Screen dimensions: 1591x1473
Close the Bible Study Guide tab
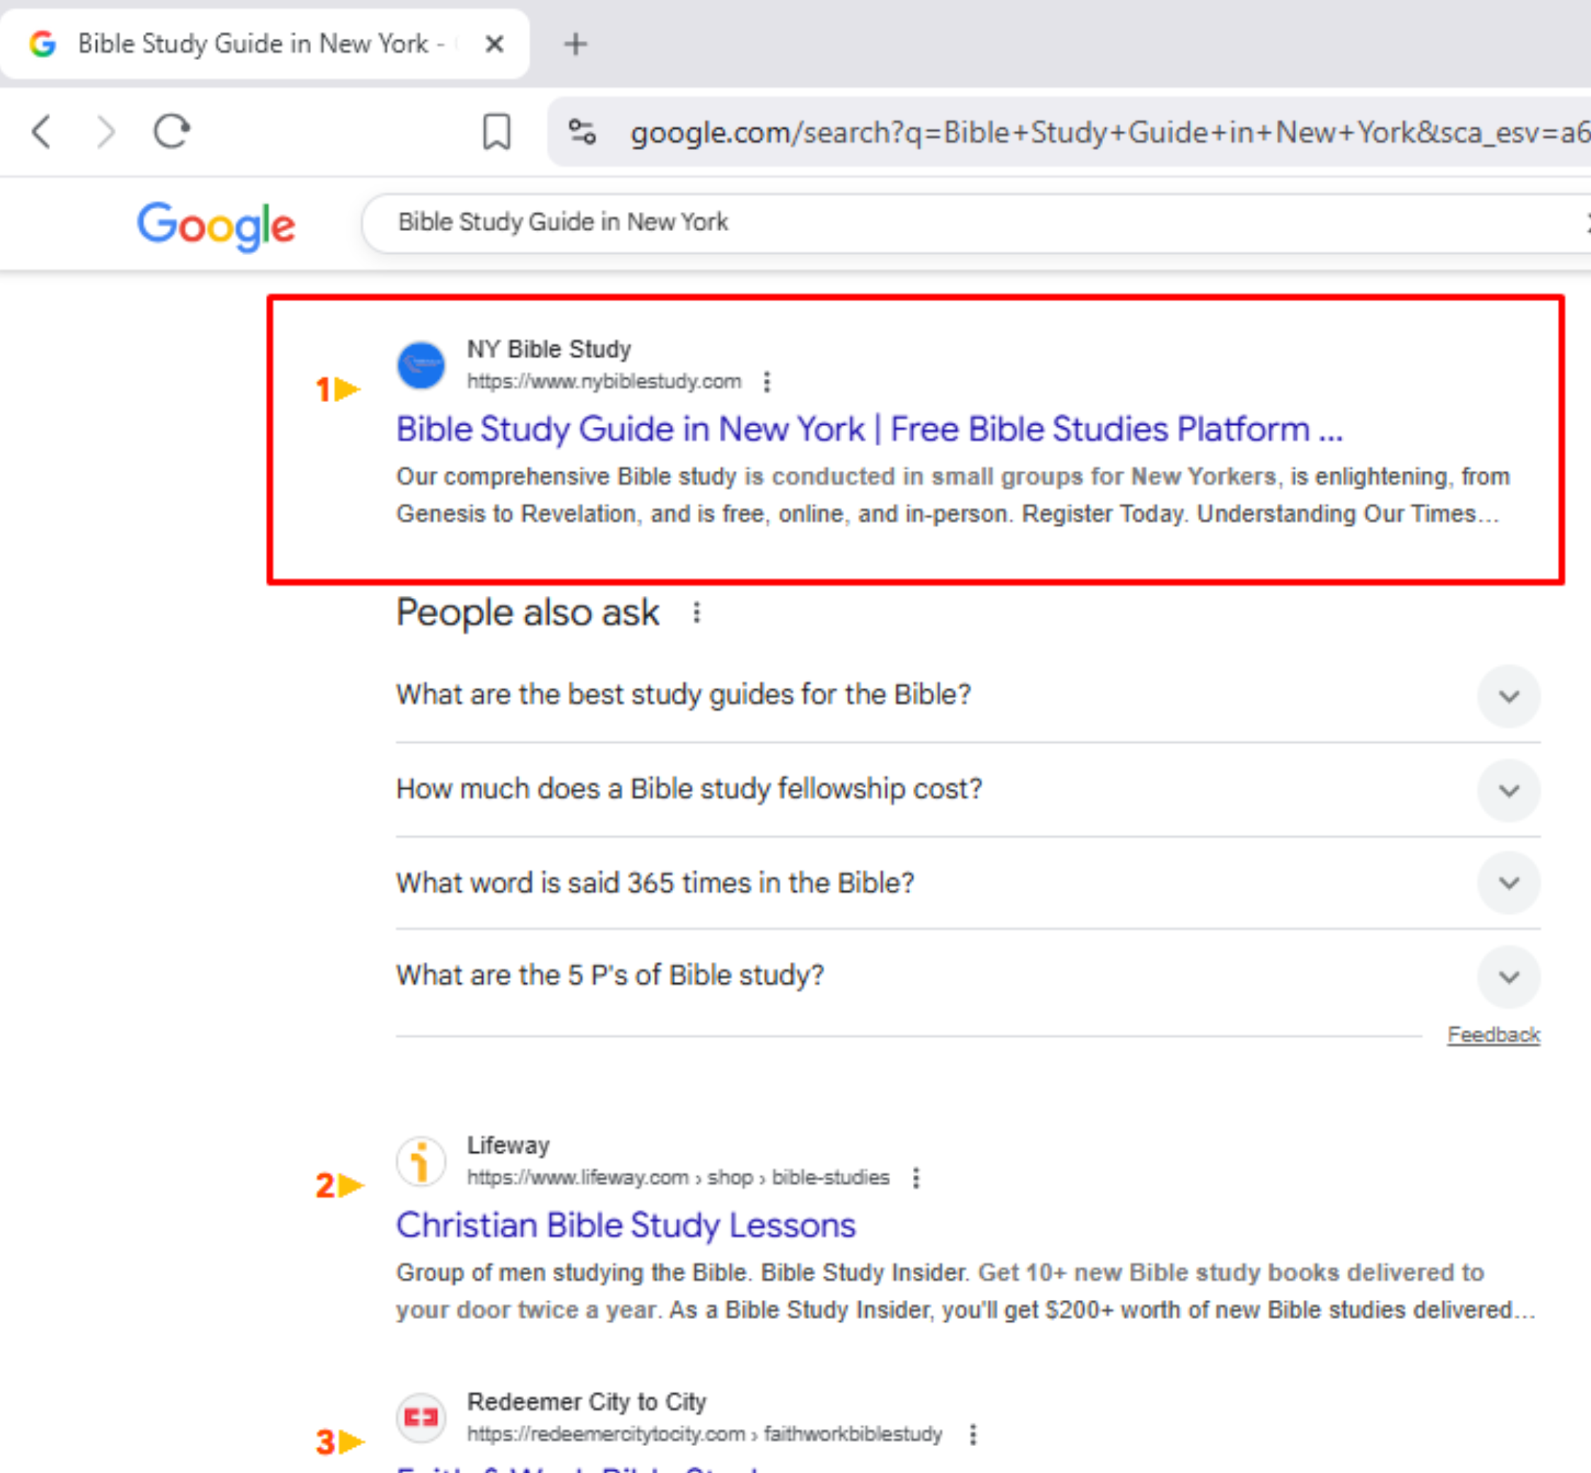(494, 44)
